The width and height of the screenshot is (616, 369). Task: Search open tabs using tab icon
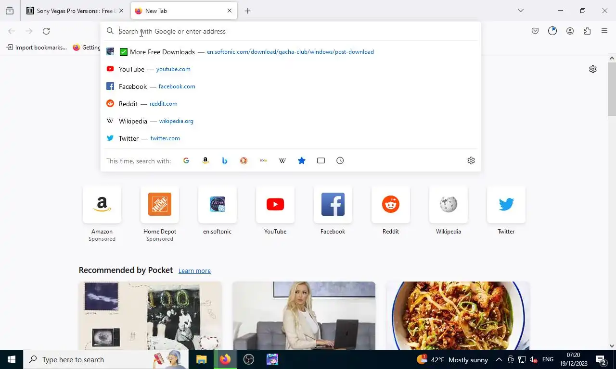pyautogui.click(x=321, y=160)
